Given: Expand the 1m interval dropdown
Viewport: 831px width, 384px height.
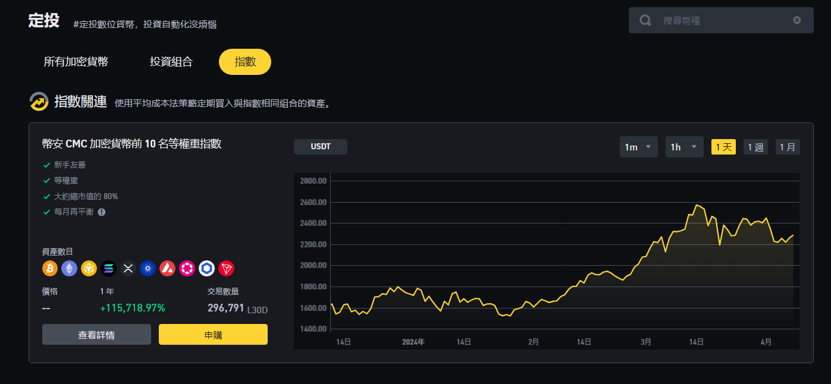Looking at the screenshot, I should (x=638, y=147).
